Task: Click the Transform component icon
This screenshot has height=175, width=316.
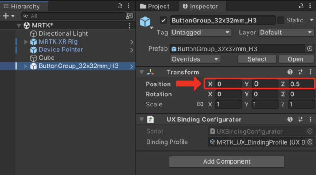Action: [151, 72]
